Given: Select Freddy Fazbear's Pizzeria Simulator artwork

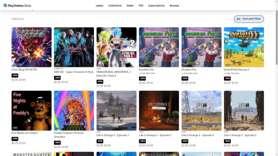Looking at the screenshot, I should pyautogui.click(x=74, y=111).
